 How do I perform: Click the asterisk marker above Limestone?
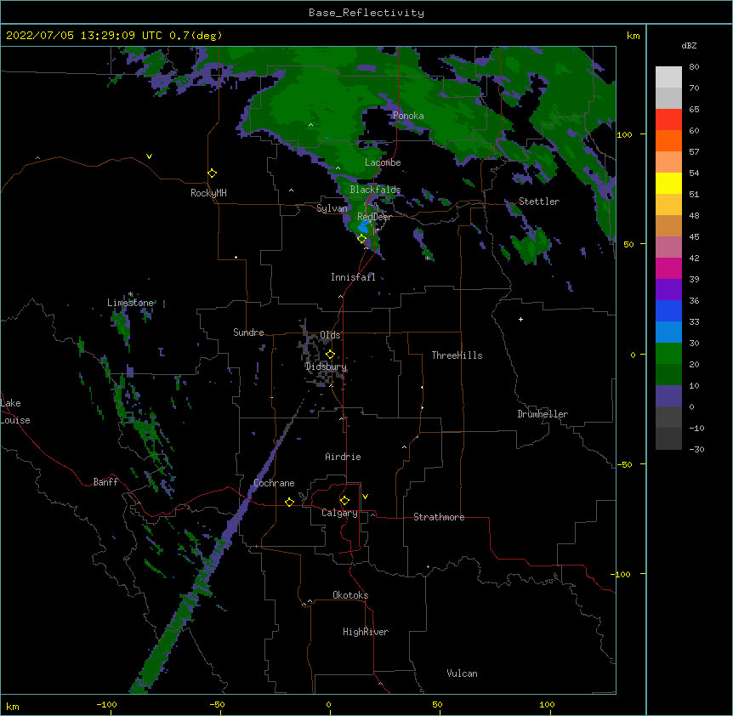(130, 294)
